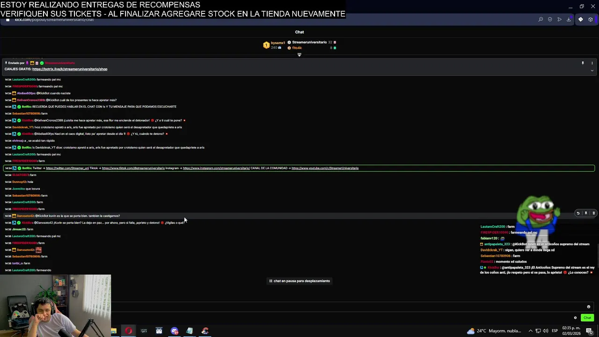Click username elvinssj in chat
This screenshot has height=337, width=599.
pyautogui.click(x=17, y=140)
